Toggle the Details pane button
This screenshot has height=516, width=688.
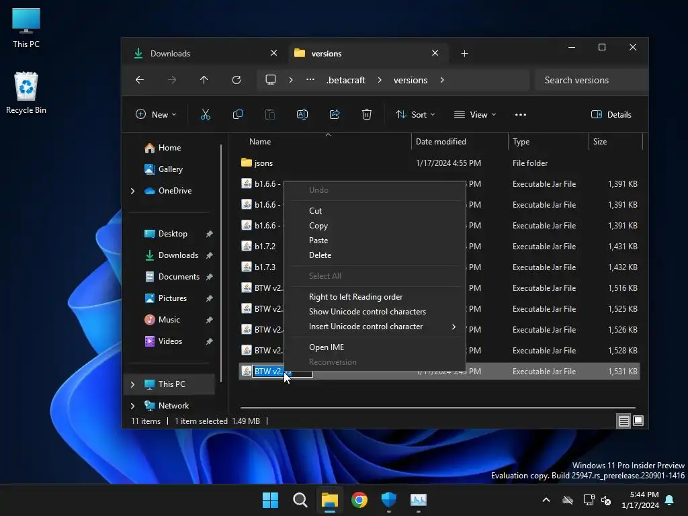611,114
